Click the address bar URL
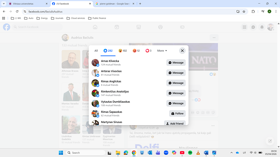The height and width of the screenshot is (157, 280). pyautogui.click(x=46, y=11)
